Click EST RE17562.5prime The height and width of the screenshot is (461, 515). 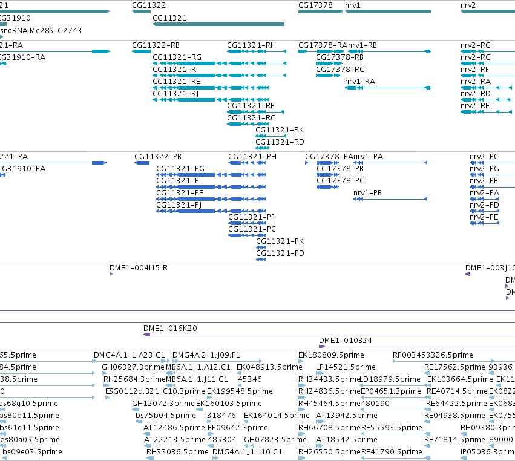(454, 367)
